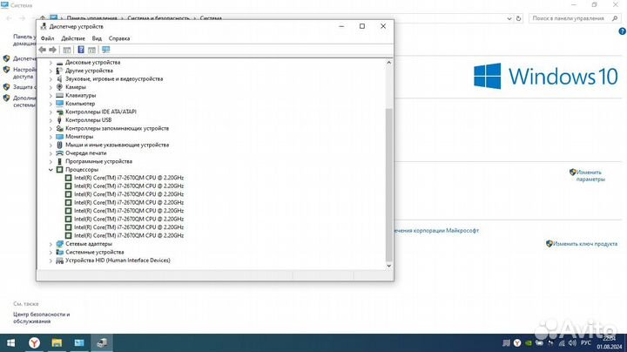Switch input language via РУС indicator

click(586, 343)
